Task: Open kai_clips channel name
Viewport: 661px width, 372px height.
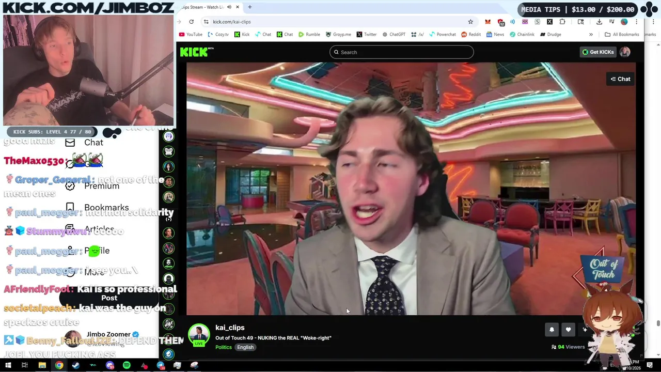Action: click(230, 328)
